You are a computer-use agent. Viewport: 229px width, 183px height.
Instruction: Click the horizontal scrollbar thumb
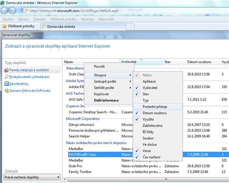pos(148,179)
